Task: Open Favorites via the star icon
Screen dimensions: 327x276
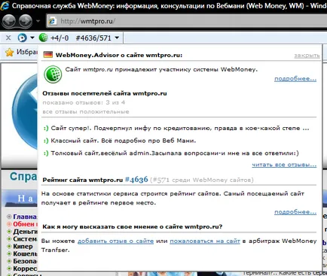Action: tap(10, 52)
